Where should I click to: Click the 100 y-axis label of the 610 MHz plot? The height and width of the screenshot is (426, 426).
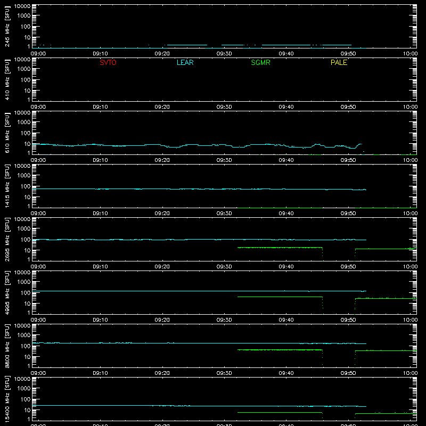click(26, 133)
